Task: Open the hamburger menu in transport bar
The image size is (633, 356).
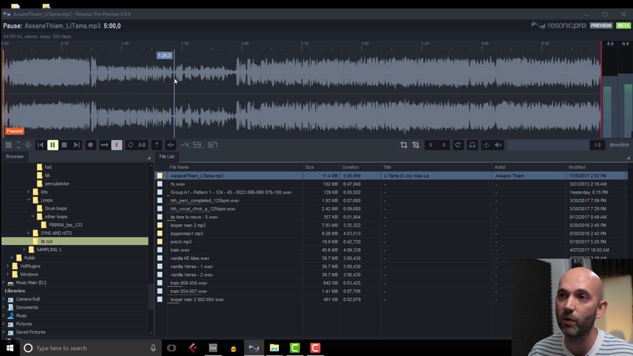Action: (9, 145)
